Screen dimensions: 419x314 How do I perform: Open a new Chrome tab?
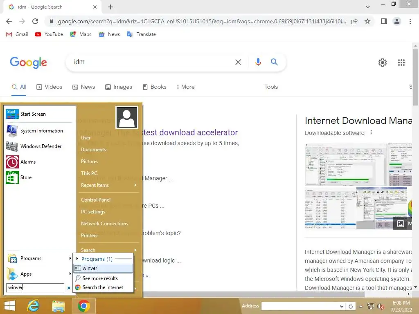pos(110,7)
